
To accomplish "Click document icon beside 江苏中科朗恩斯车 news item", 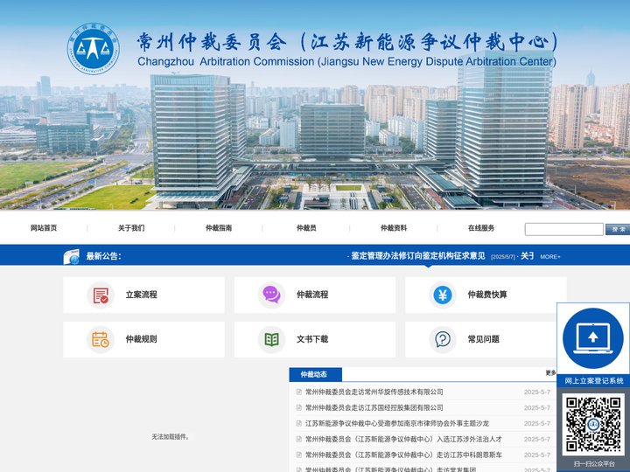I will click(x=299, y=455).
